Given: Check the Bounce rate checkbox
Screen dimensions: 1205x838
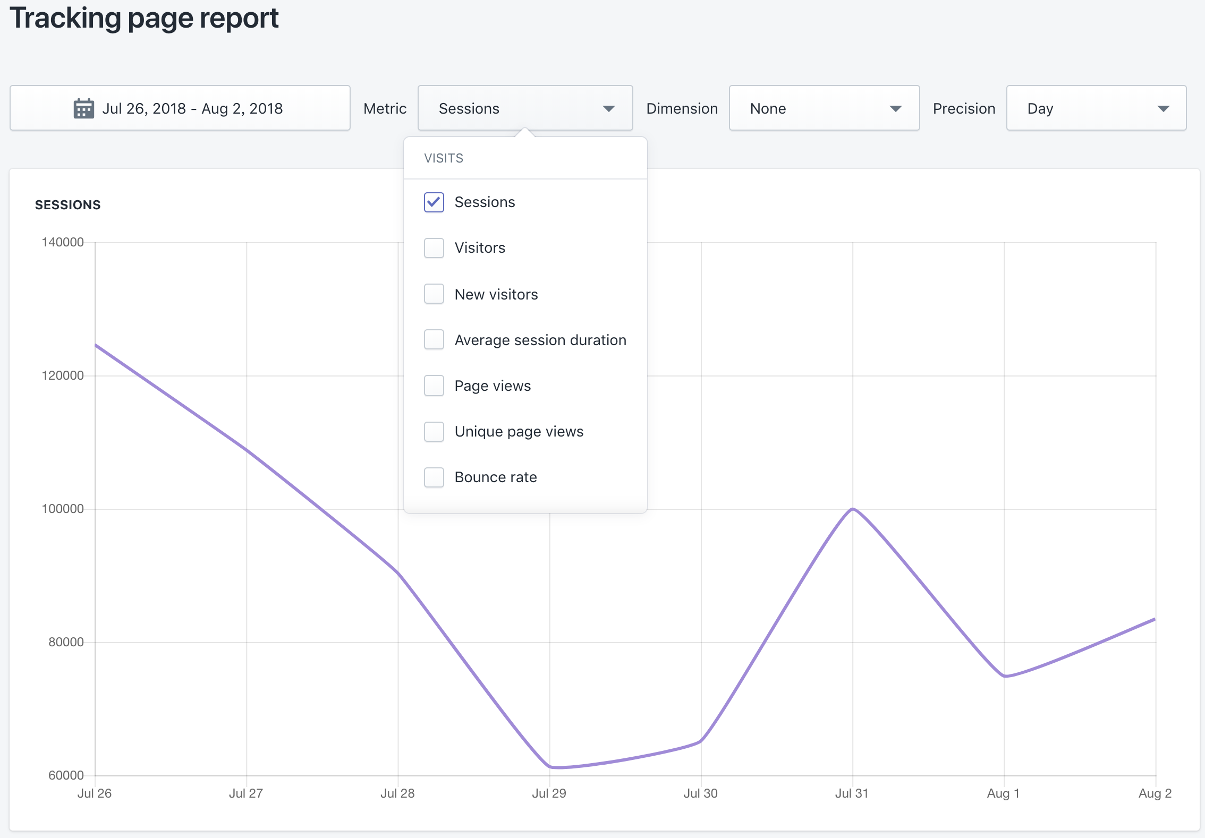Looking at the screenshot, I should click(x=434, y=477).
